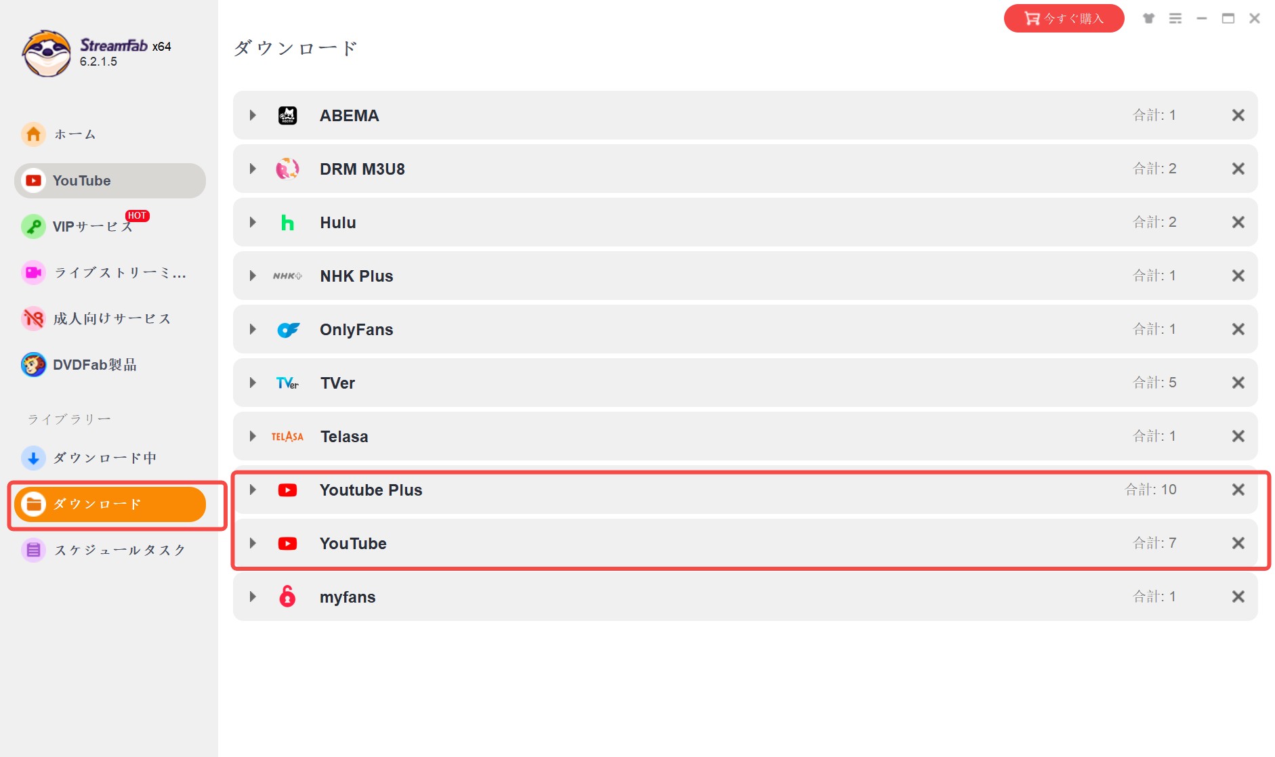1275x757 pixels.
Task: Expand the TVer download group
Action: coord(253,383)
